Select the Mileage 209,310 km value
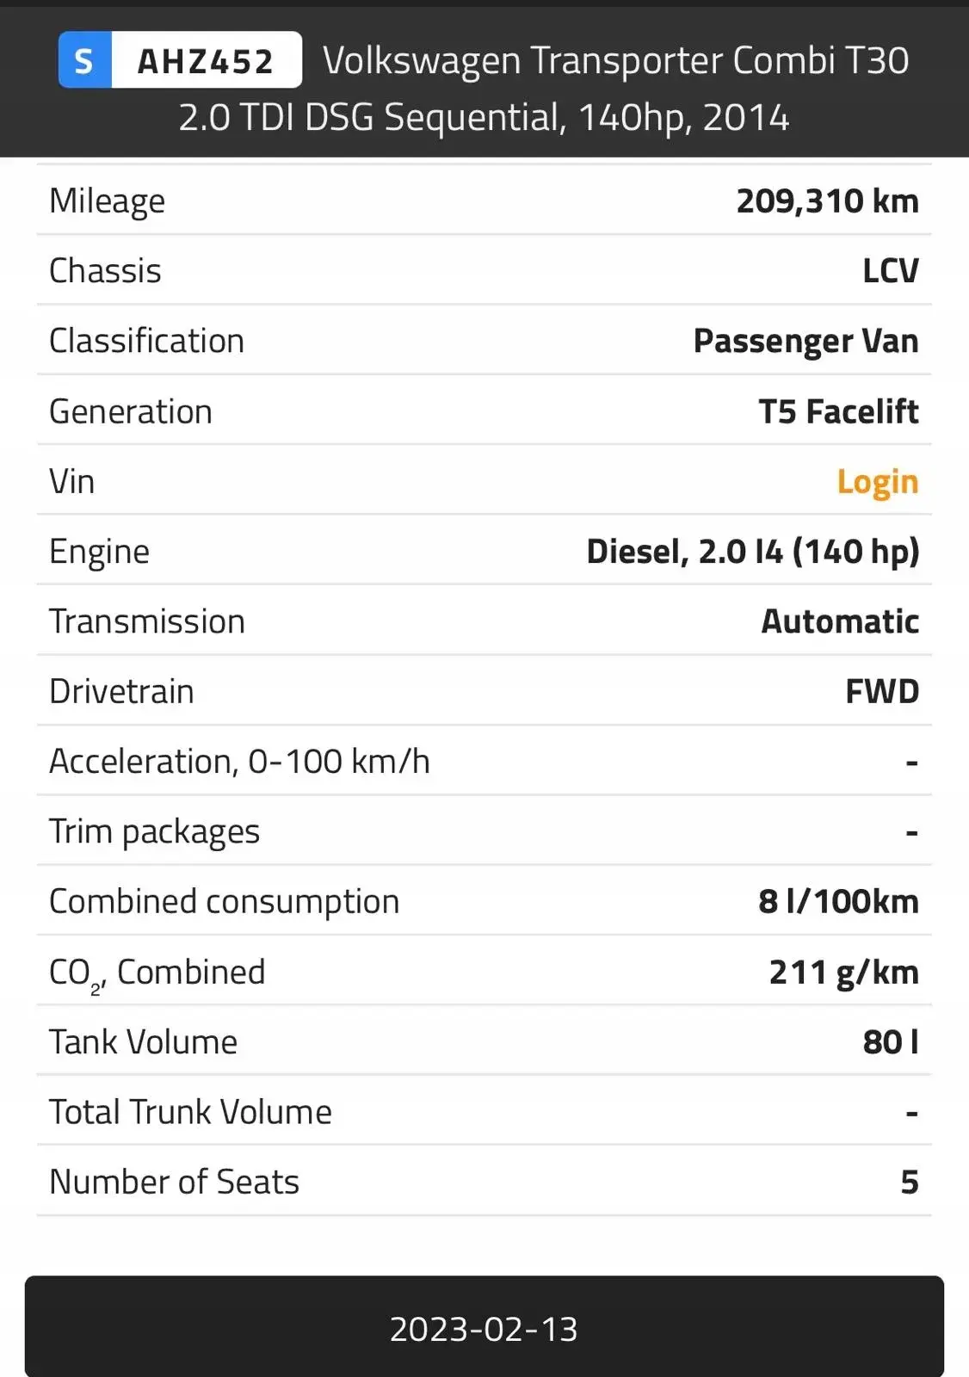Image resolution: width=969 pixels, height=1377 pixels. point(827,201)
